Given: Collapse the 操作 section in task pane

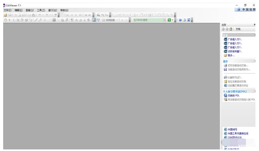Looking at the screenshot, I should point(255,61).
